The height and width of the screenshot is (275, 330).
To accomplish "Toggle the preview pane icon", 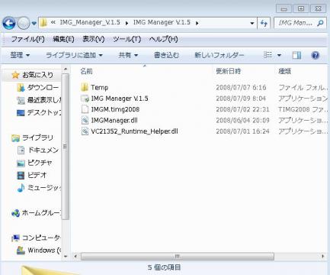I will point(296,55).
